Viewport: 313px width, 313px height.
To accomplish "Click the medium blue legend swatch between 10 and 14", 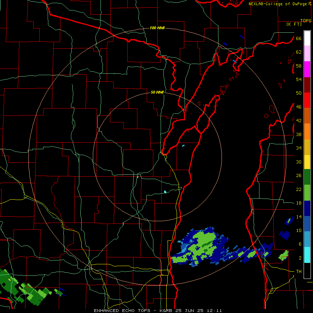I will click(x=307, y=223).
